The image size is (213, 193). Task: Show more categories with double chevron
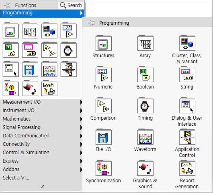pos(42,187)
